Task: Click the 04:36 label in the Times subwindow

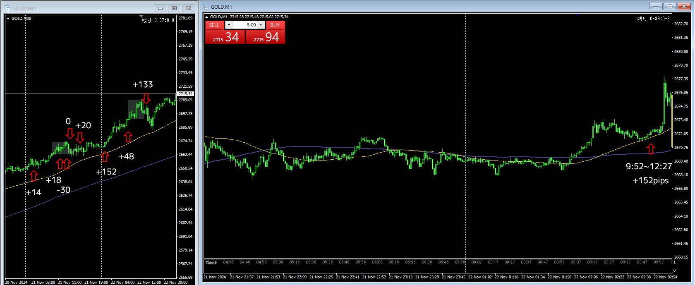Action: pyautogui.click(x=228, y=262)
